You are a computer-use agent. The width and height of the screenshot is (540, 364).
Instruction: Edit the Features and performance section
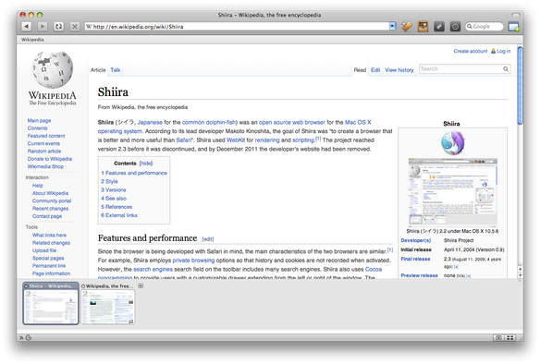coord(208,238)
